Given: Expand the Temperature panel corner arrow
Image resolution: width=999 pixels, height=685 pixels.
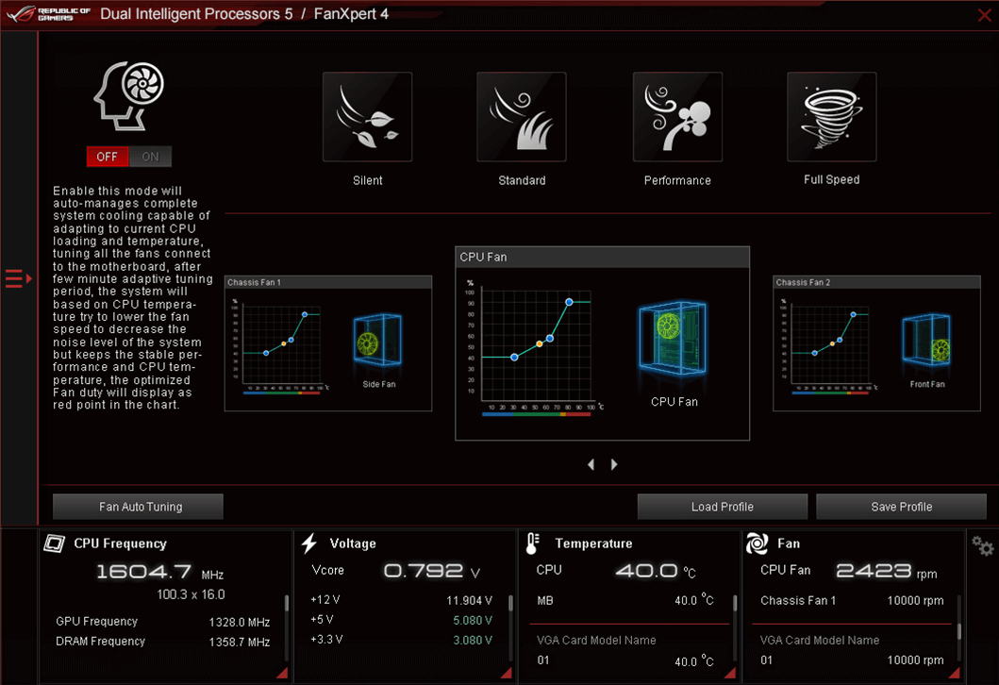Looking at the screenshot, I should [731, 672].
